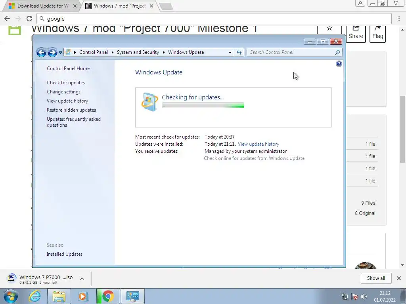This screenshot has height=304, width=406.
Task: Launch Internet Explorer from taskbar
Action: pos(35,296)
